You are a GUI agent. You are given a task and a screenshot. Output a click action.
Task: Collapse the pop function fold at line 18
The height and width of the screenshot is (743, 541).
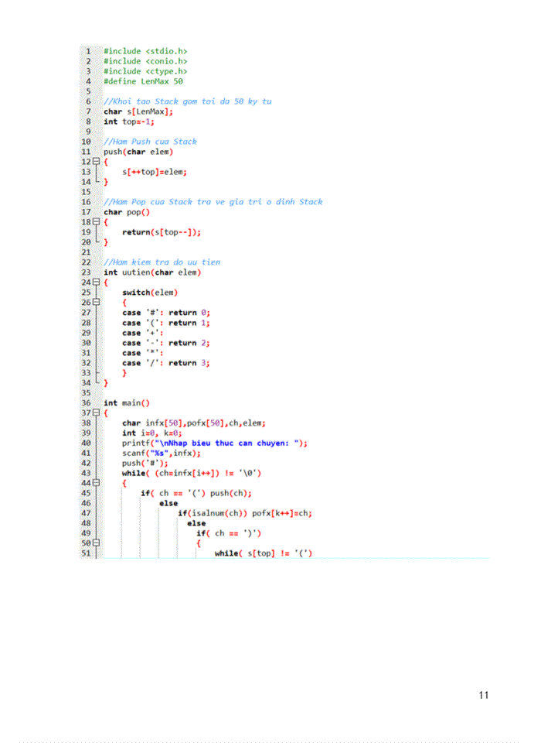click(97, 222)
